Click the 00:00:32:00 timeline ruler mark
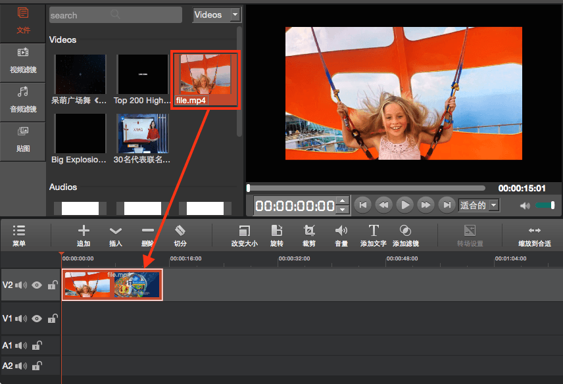 pyautogui.click(x=294, y=258)
